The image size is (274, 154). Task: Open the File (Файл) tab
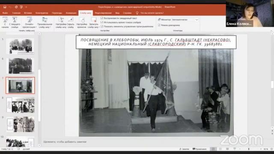(5, 13)
